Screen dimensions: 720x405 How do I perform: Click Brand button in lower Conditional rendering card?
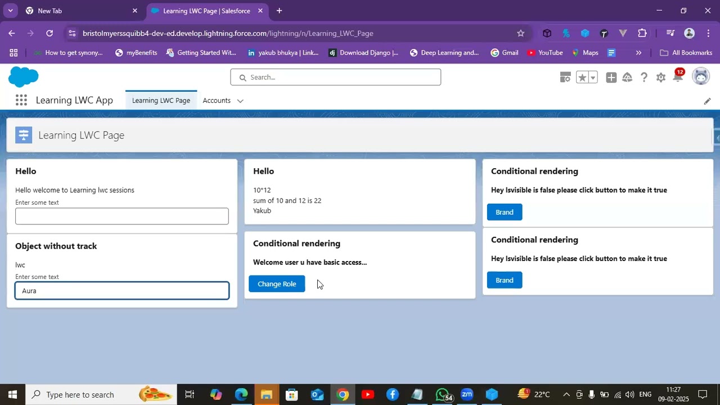505,280
